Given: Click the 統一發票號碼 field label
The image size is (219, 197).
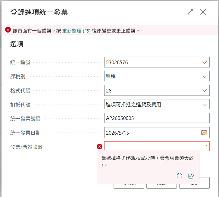Looking at the screenshot, I should (25, 119).
